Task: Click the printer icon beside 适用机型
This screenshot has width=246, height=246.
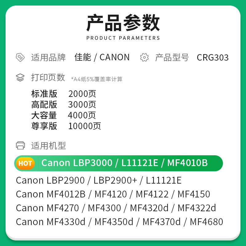Action: [x=20, y=145]
